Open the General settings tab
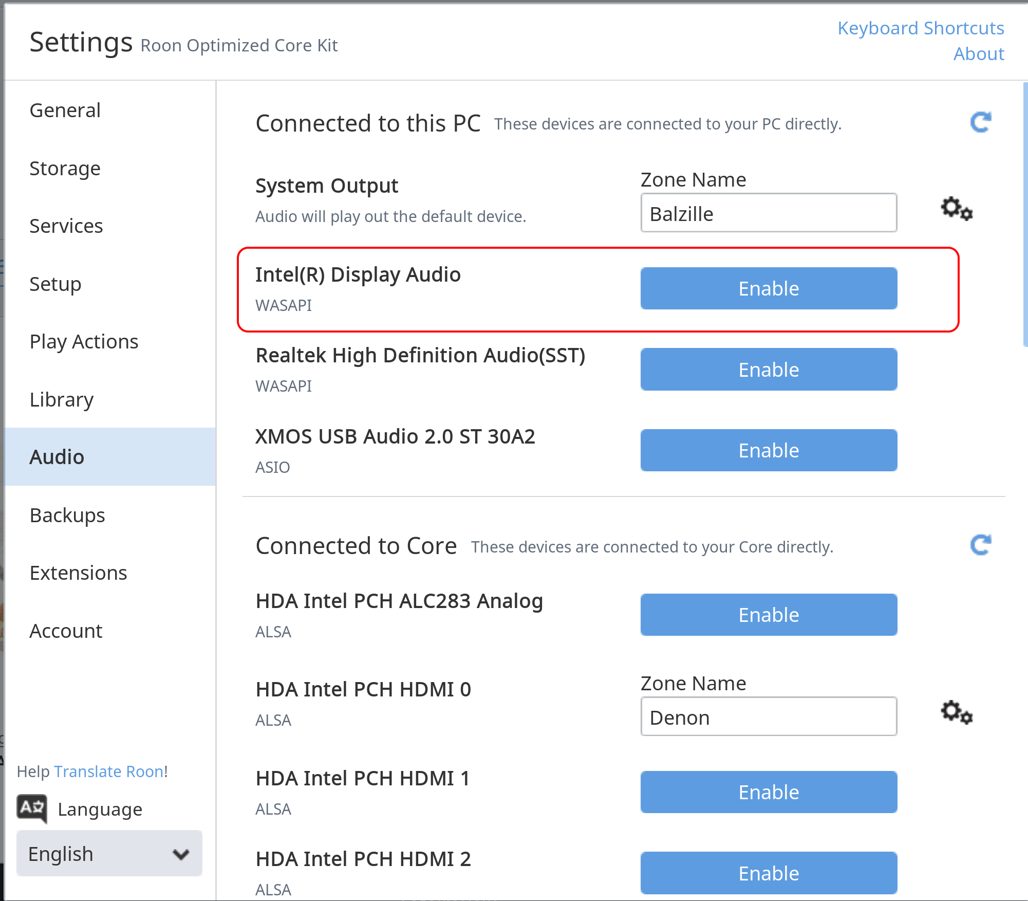1028x901 pixels. (x=110, y=110)
